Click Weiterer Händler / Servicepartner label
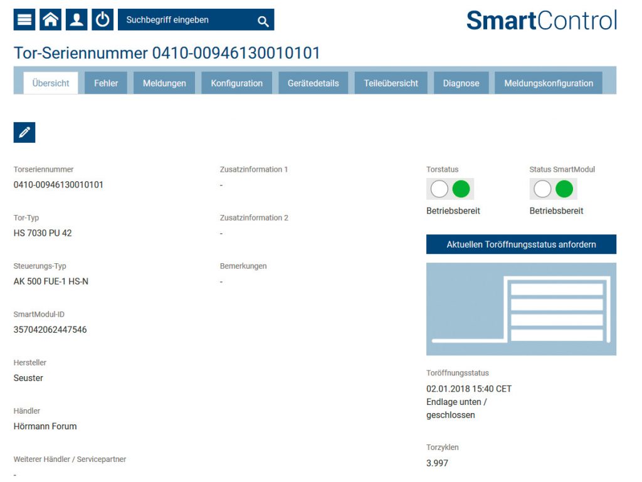 70,459
